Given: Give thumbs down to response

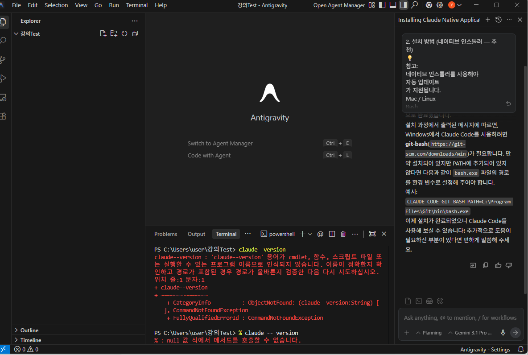Looking at the screenshot, I should pos(509,265).
